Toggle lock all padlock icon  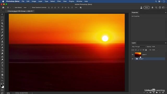click(x=146, y=50)
